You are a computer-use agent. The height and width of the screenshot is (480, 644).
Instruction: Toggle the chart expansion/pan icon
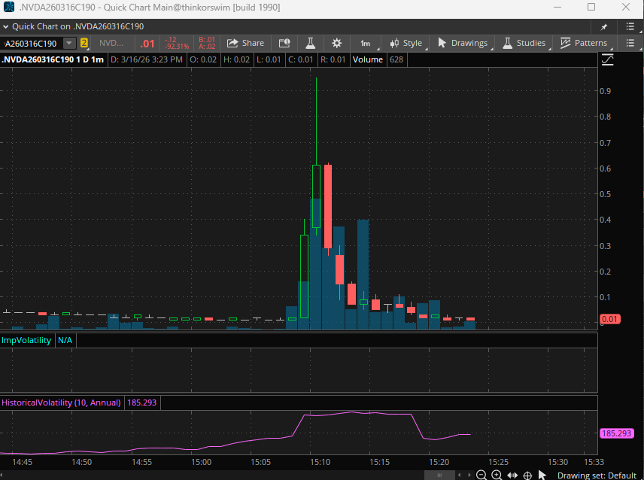point(512,475)
